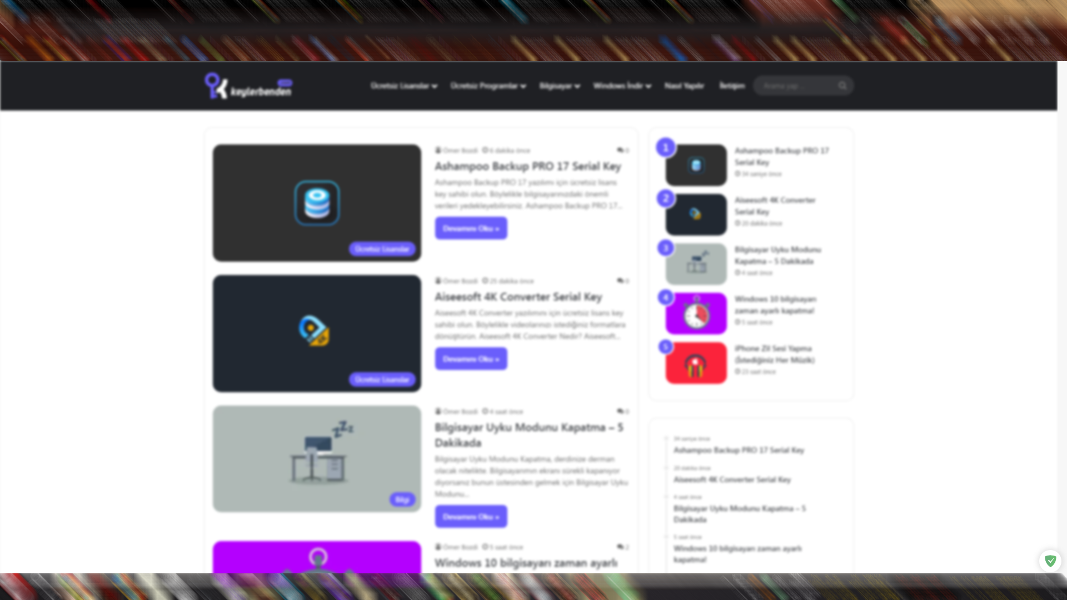Click Devamını Oku under Ashampoo Backup PRO 17
The height and width of the screenshot is (600, 1067).
[x=471, y=228]
